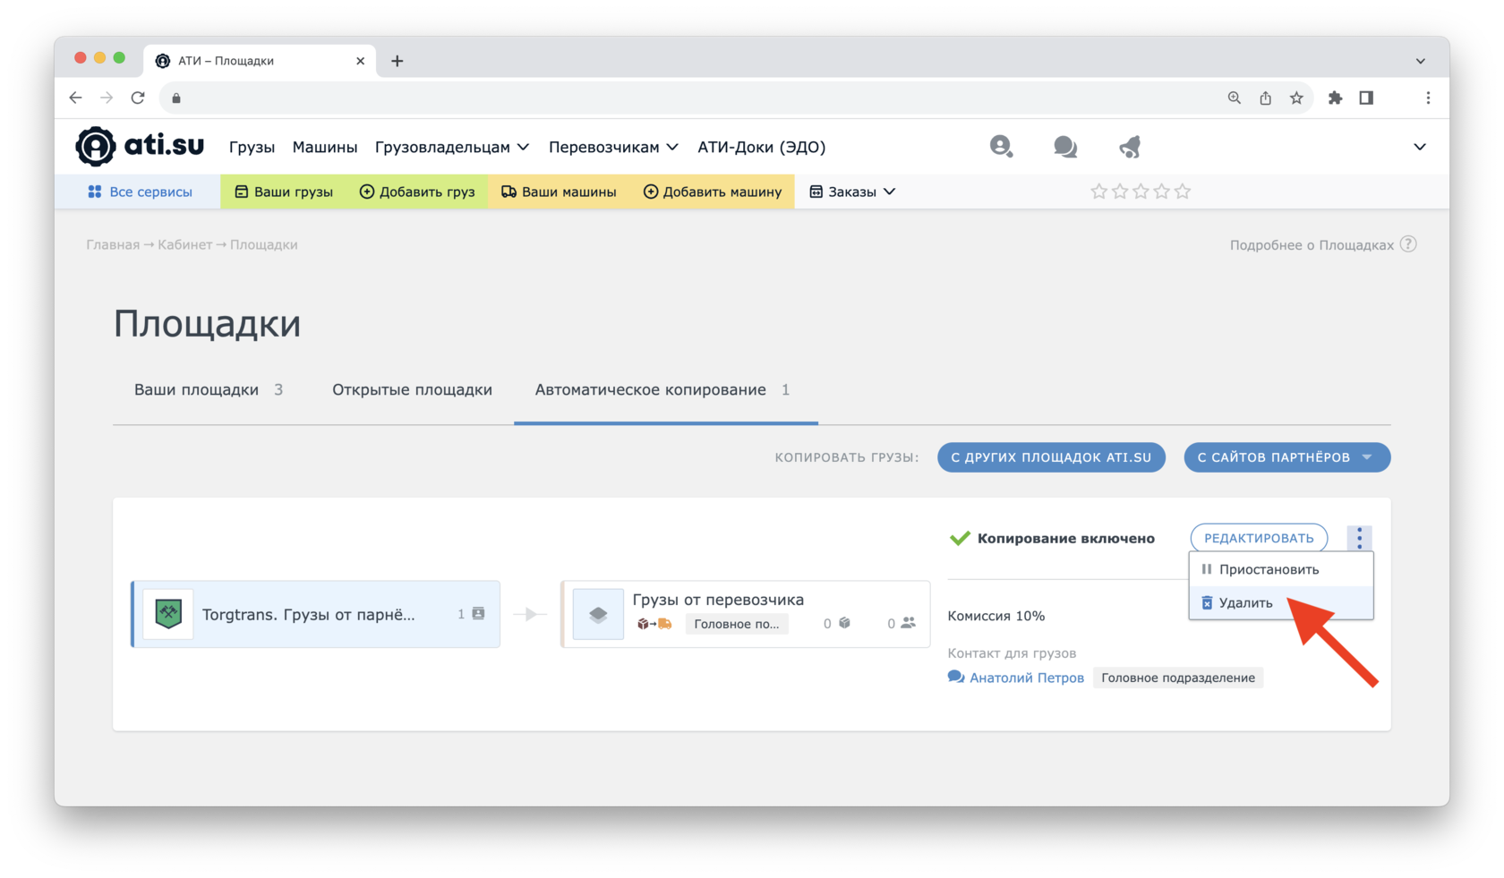The width and height of the screenshot is (1504, 878).
Task: Bookmark page with star icon
Action: (1296, 98)
